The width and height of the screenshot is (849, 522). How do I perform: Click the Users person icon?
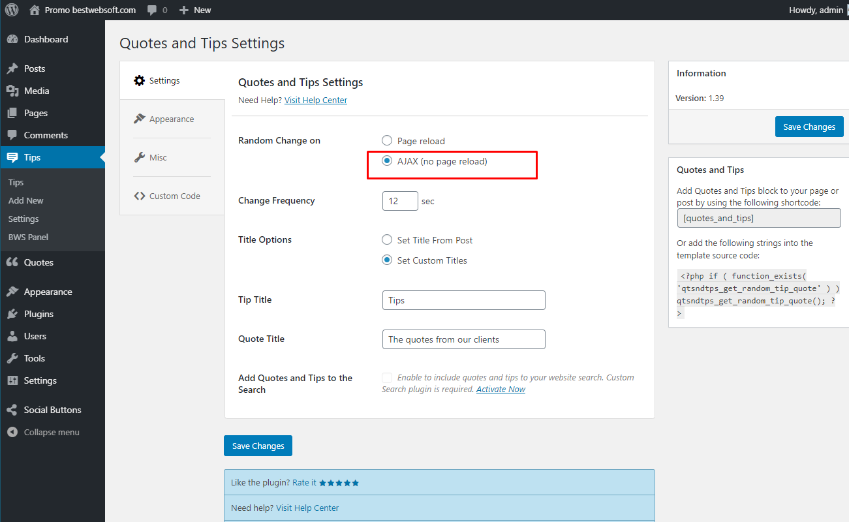tap(12, 336)
